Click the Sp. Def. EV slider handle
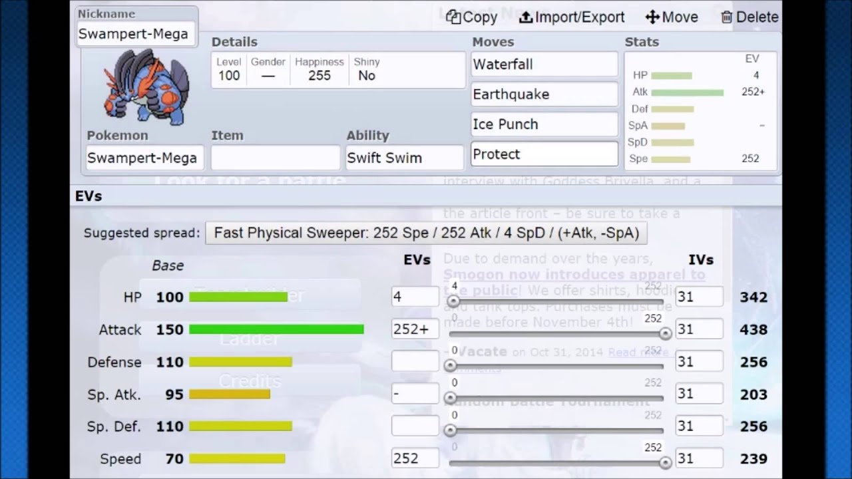 click(450, 430)
